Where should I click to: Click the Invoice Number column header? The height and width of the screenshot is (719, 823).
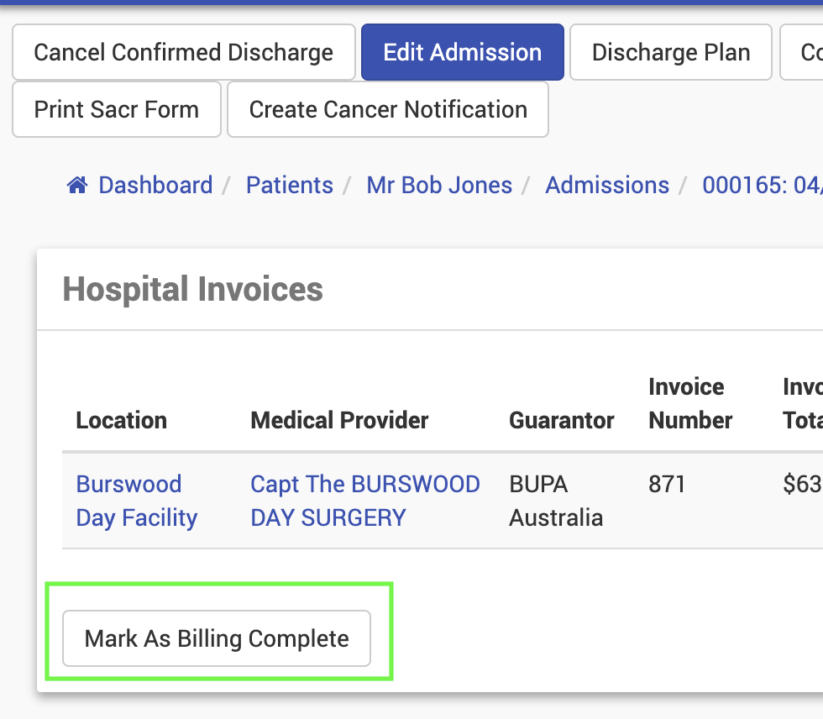pos(690,403)
